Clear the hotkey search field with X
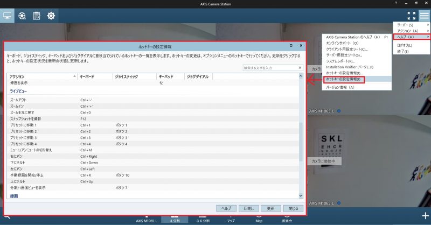The image size is (431, 225). coord(300,68)
